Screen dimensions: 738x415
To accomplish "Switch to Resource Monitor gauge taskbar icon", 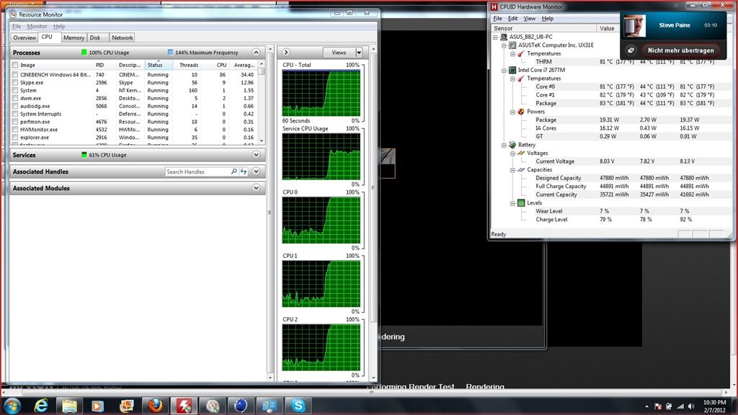I will [213, 406].
